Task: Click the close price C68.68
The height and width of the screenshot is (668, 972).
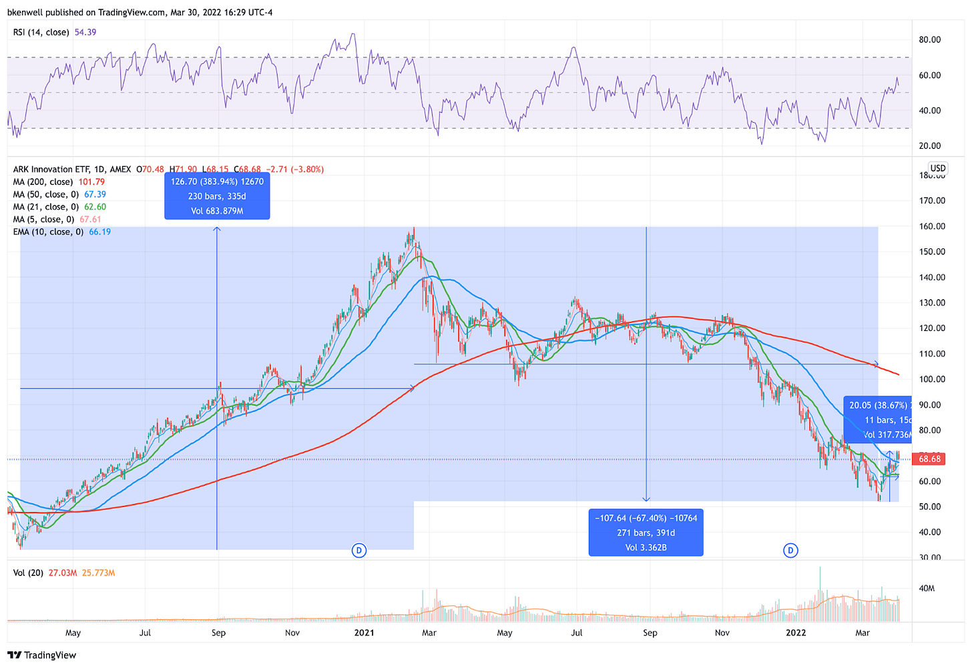Action: [x=246, y=170]
